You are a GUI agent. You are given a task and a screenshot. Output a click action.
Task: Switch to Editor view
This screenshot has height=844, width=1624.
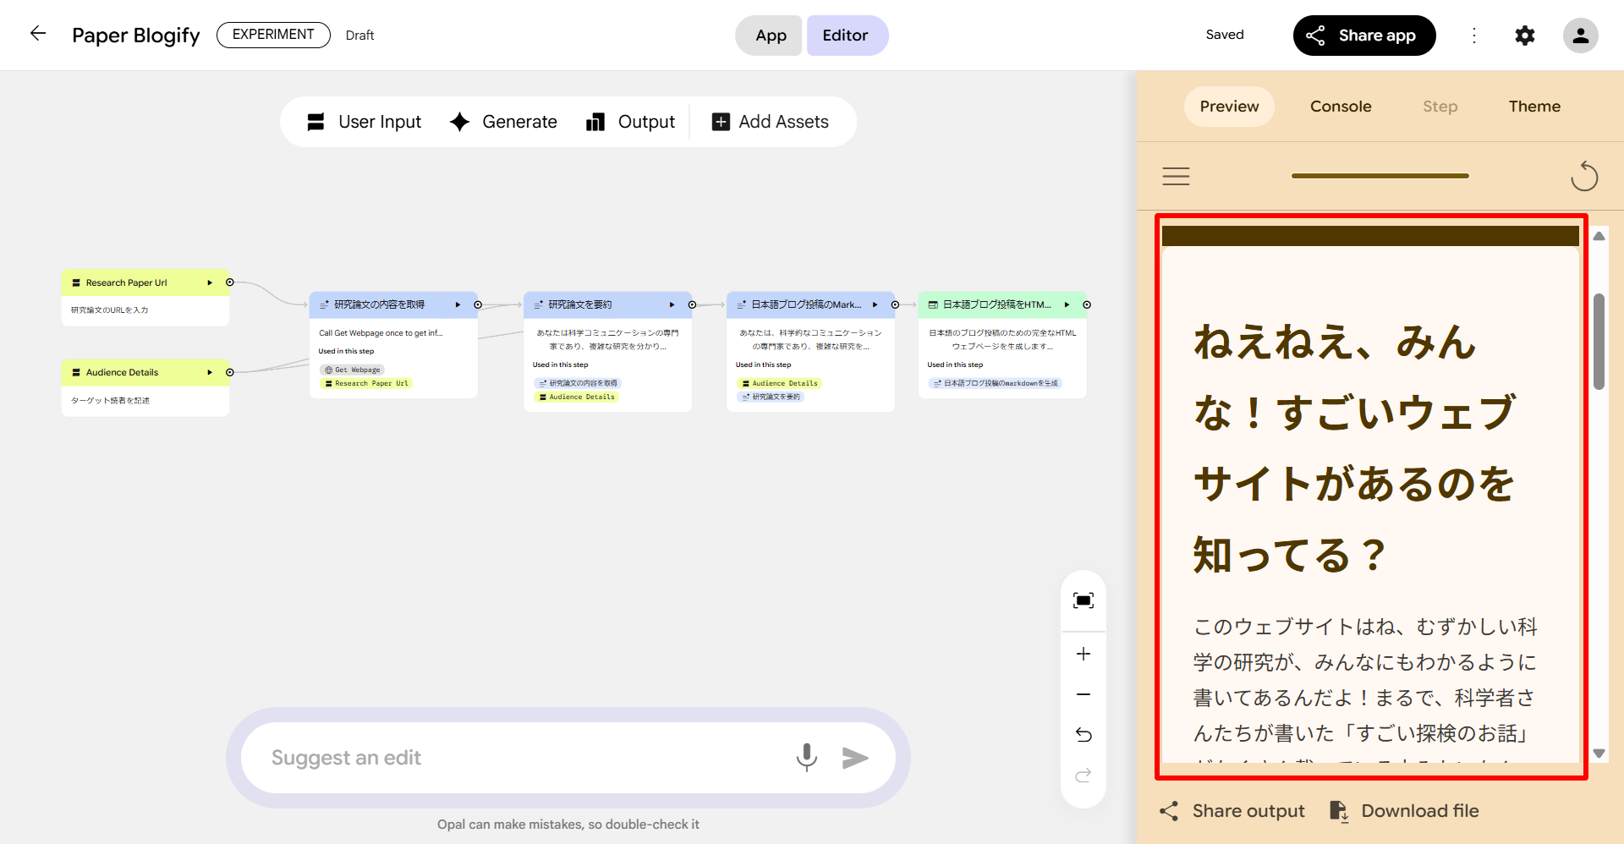pos(846,36)
